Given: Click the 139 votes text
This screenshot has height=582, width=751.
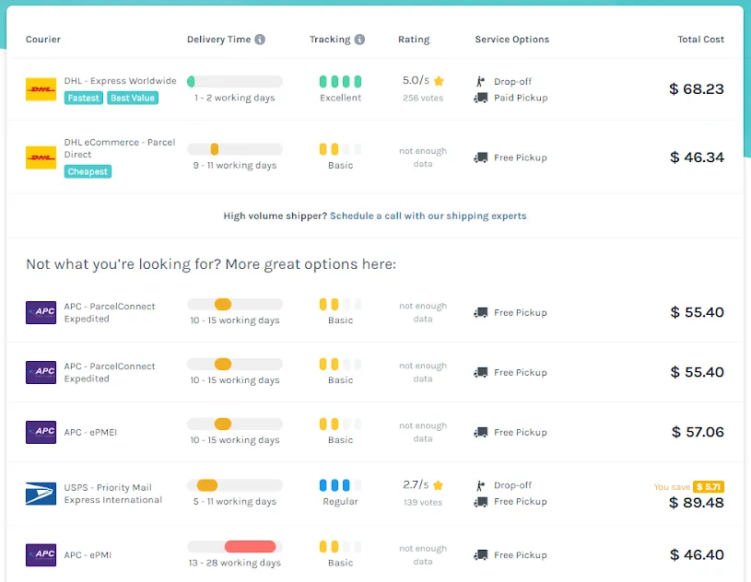Looking at the screenshot, I should click(423, 502).
